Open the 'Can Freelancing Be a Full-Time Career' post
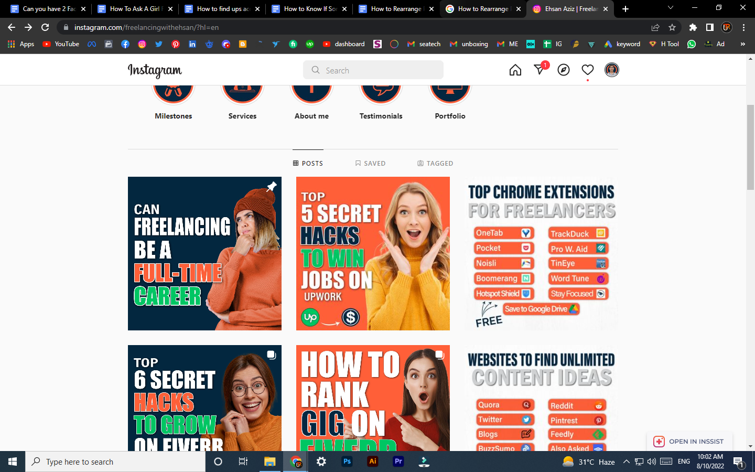The width and height of the screenshot is (755, 472). click(204, 253)
